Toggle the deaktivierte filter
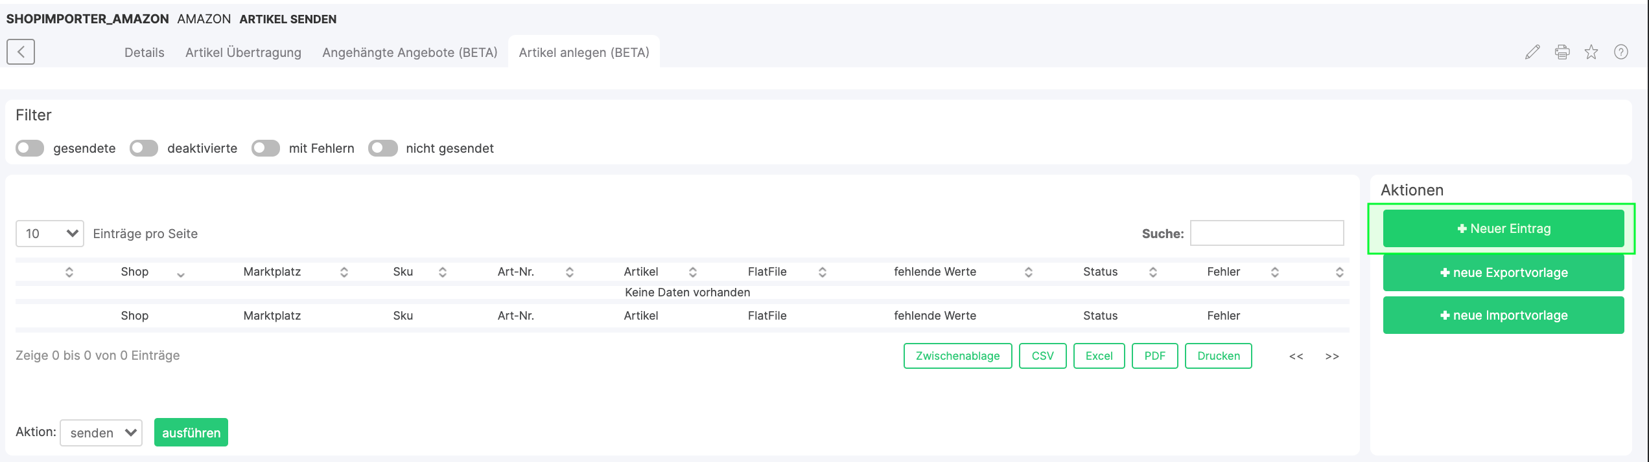The height and width of the screenshot is (462, 1649). point(144,148)
